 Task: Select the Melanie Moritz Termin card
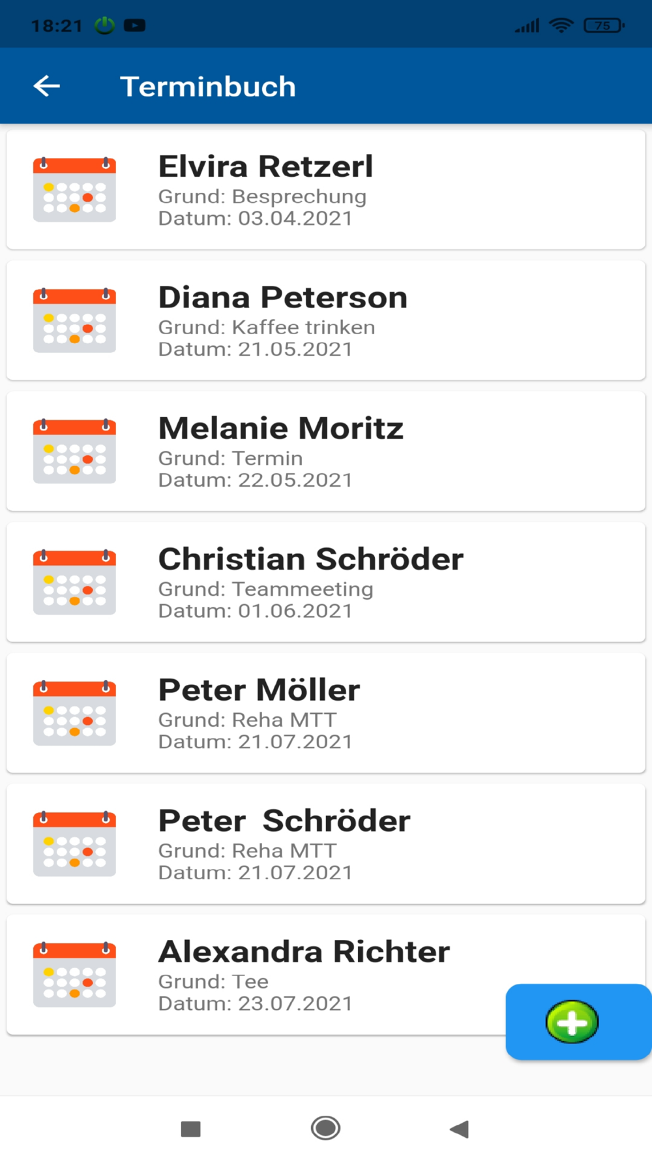click(x=326, y=451)
